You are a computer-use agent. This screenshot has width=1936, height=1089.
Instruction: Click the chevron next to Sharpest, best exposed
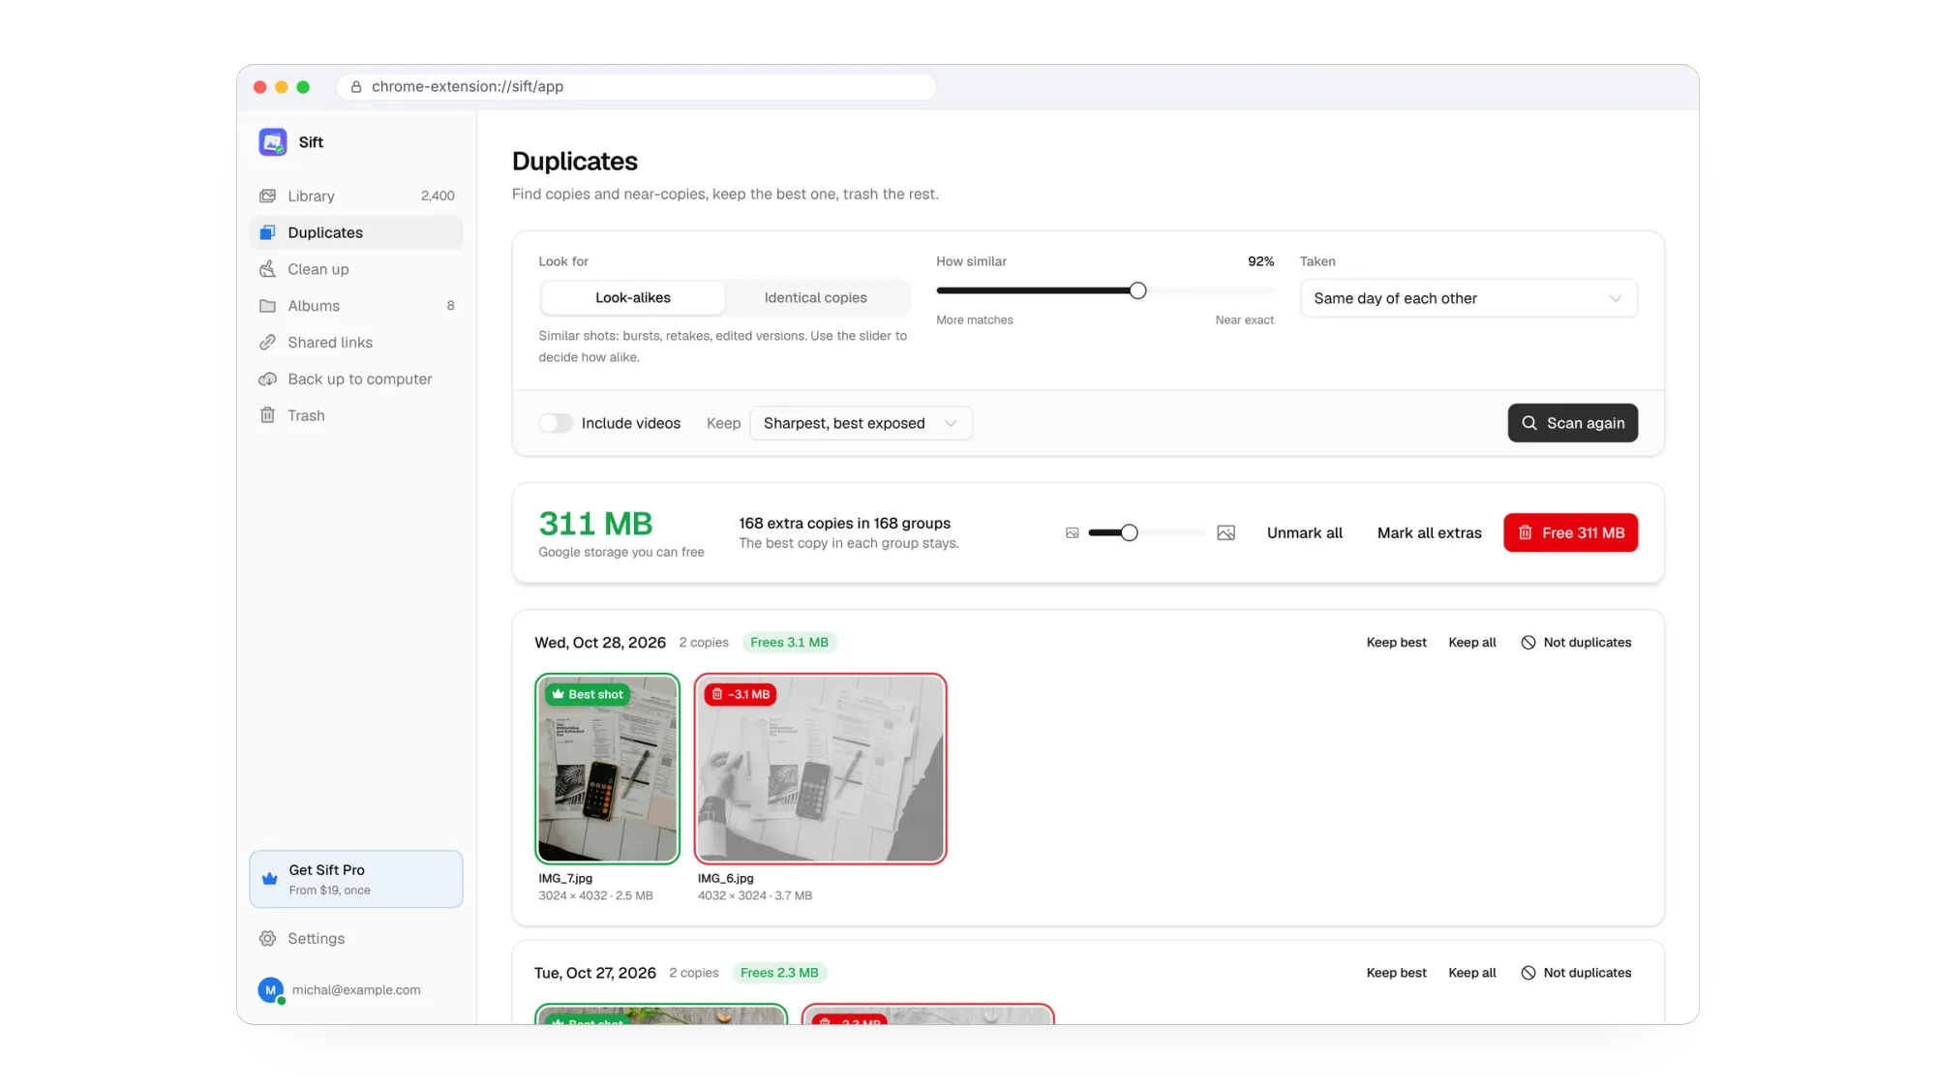click(951, 424)
